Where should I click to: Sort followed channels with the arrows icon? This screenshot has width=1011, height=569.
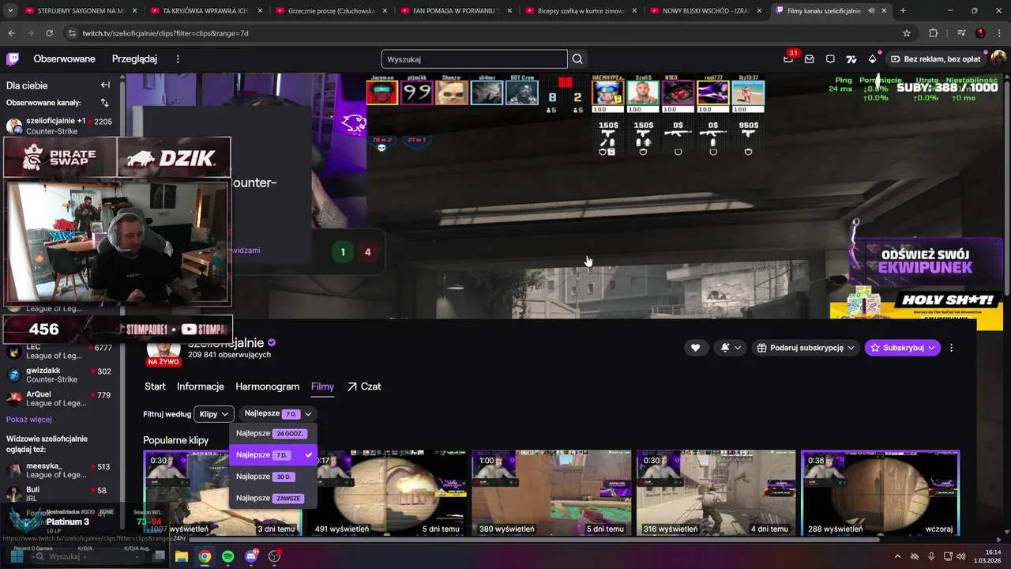point(105,103)
